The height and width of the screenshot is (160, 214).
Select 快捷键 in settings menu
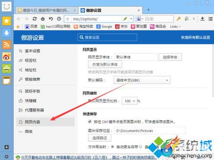click(45, 101)
